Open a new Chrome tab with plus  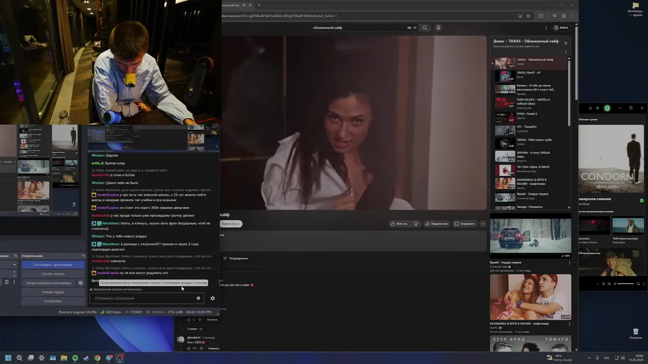tap(259, 5)
